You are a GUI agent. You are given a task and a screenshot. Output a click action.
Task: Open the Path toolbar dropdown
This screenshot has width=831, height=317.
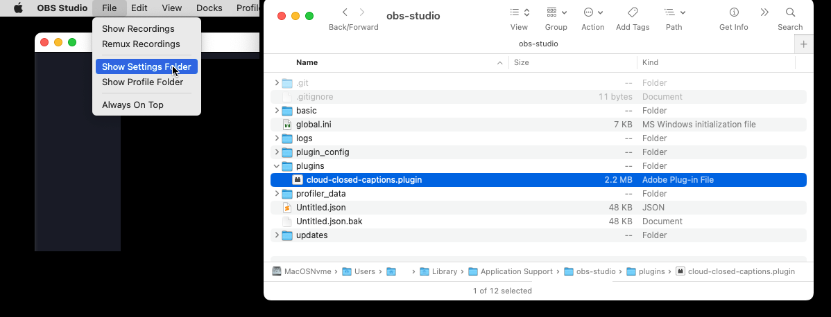[675, 12]
